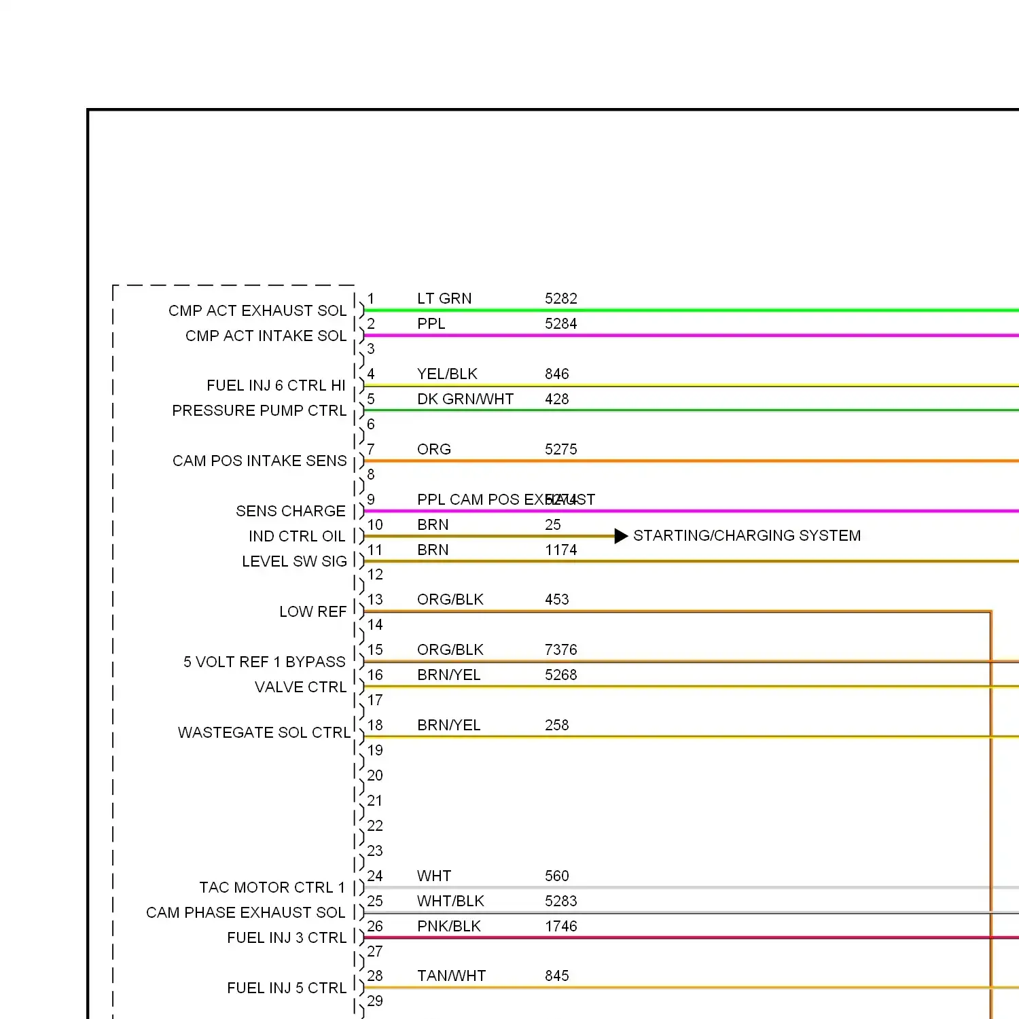Click the PPL CAM POS EXHAUST text
Viewport: 1019px width, 1019px height.
(x=506, y=500)
